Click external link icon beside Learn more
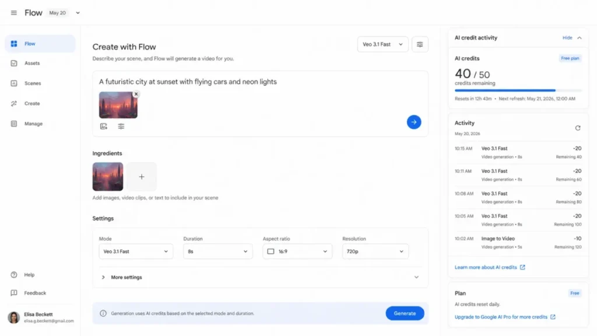The image size is (597, 336). [x=522, y=267]
